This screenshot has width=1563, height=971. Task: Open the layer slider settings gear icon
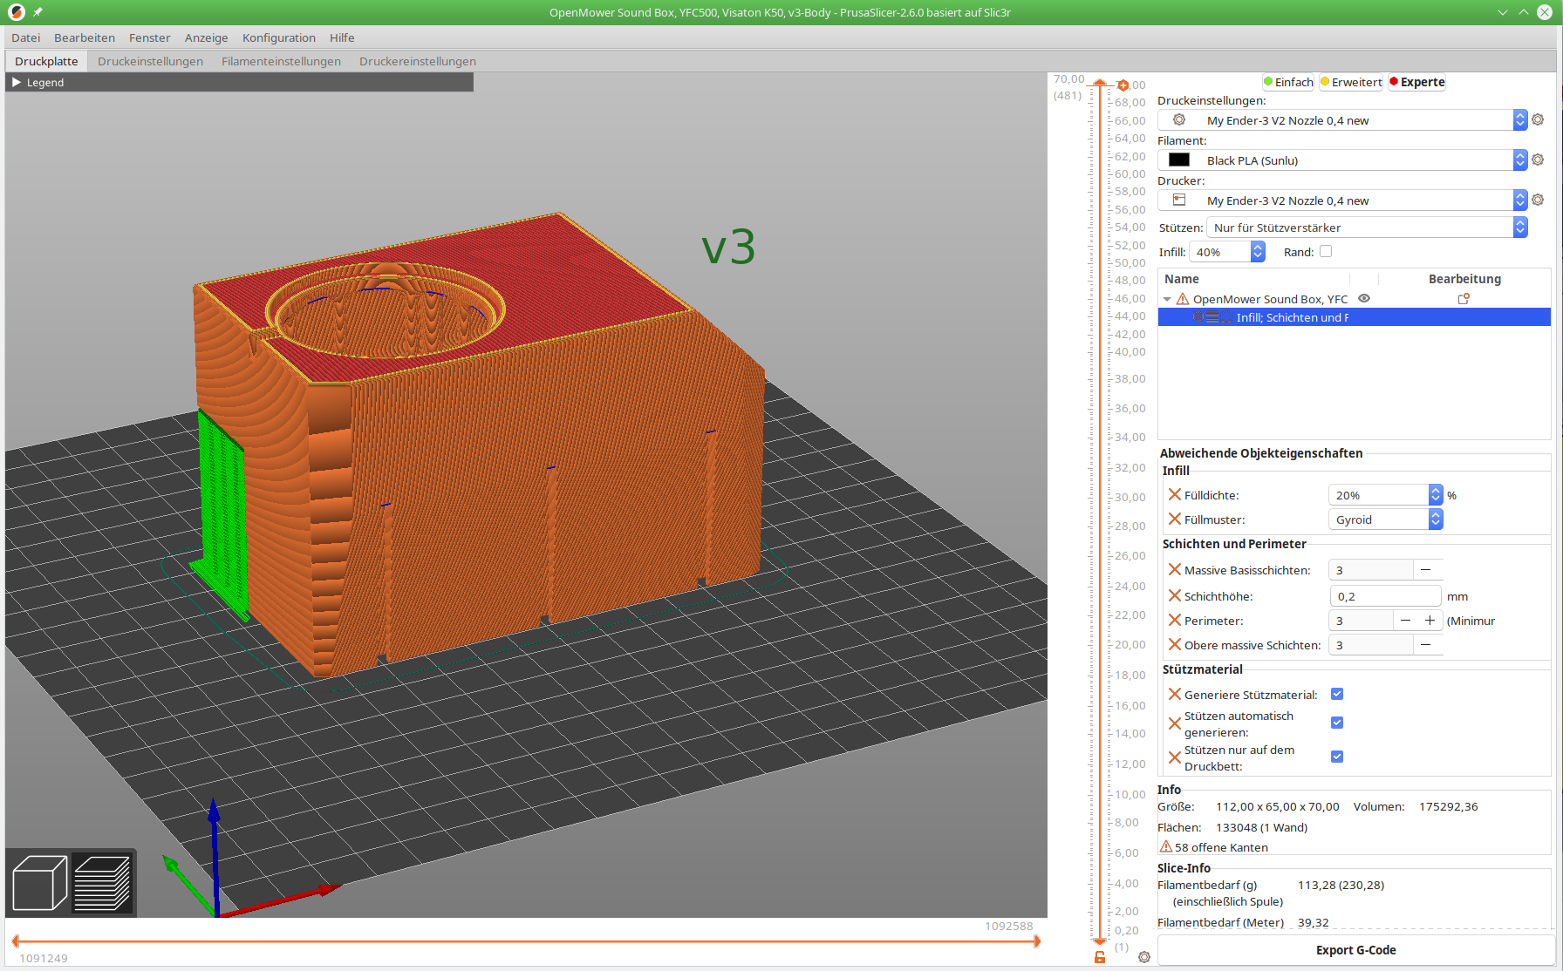1144,957
